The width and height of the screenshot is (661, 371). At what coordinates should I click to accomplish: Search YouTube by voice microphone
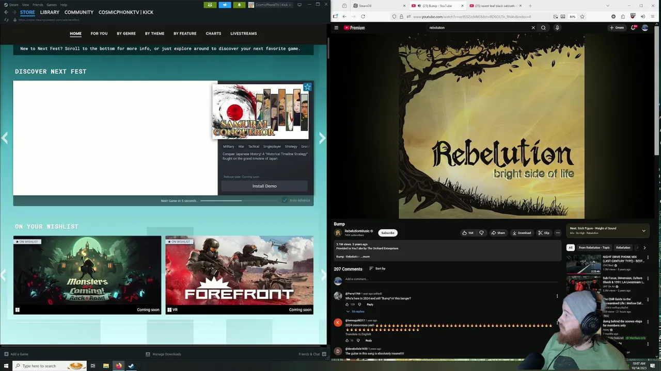(557, 28)
